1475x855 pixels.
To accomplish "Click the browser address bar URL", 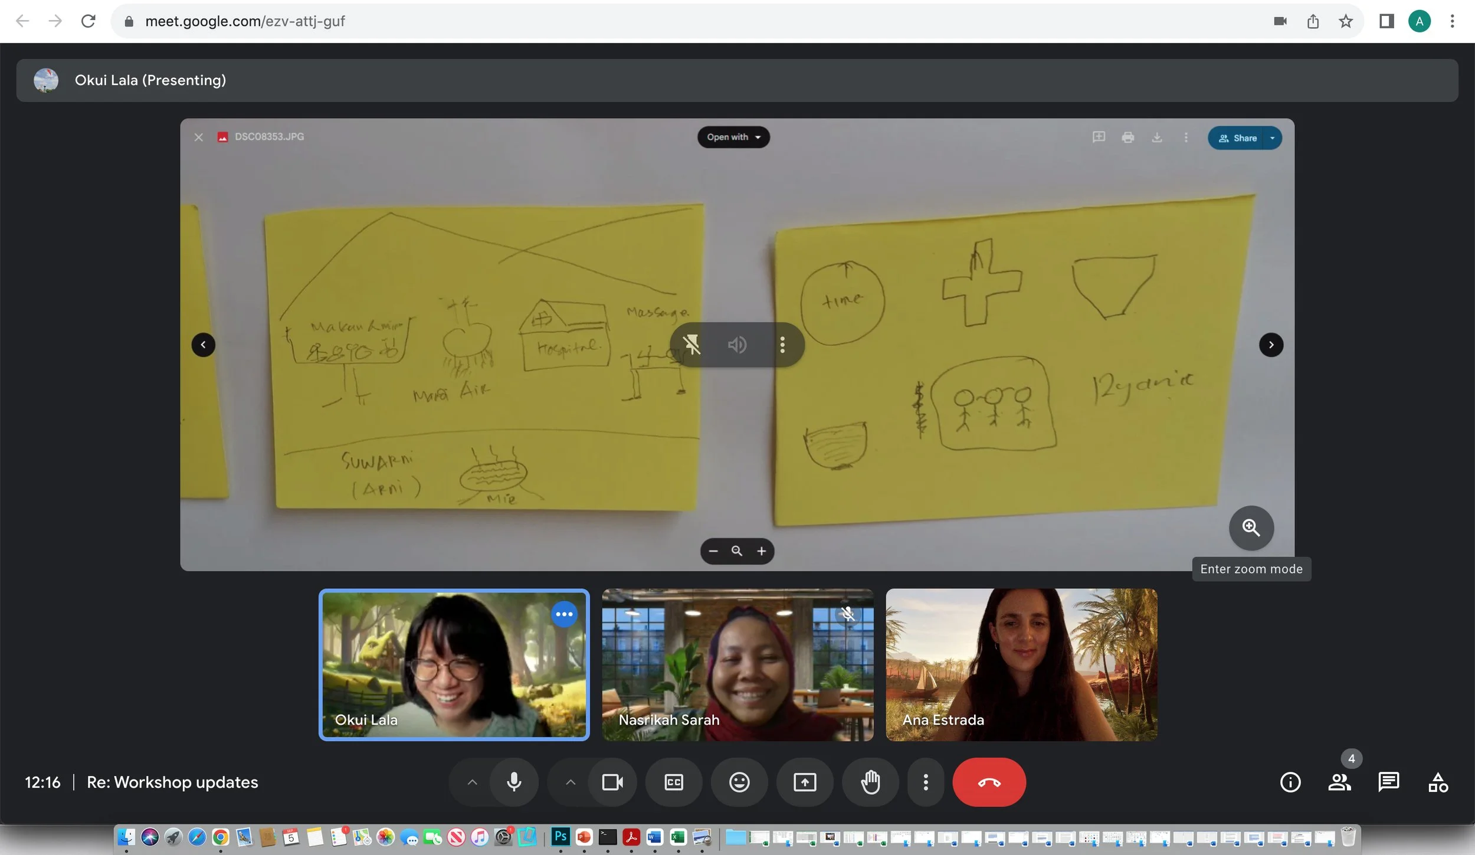I will click(x=245, y=21).
